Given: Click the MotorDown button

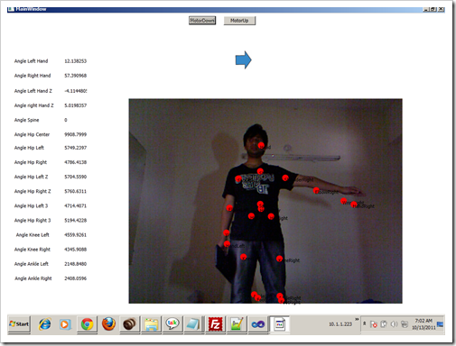Looking at the screenshot, I should click(x=202, y=21).
